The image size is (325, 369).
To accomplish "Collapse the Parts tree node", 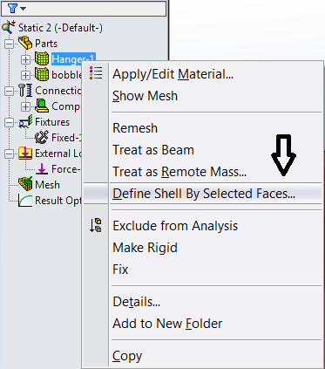I will pyautogui.click(x=10, y=44).
